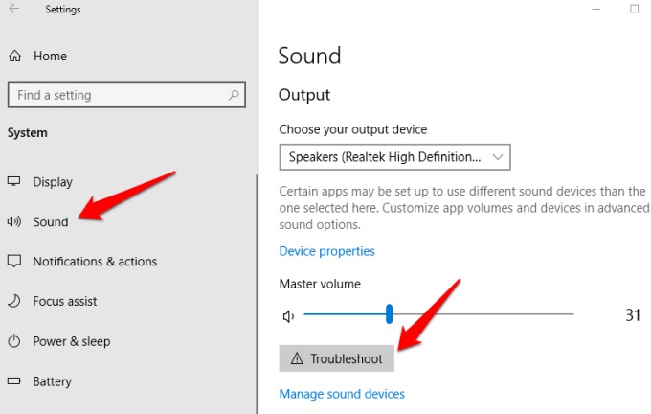The height and width of the screenshot is (414, 651).
Task: Click the Focus assist moon icon
Action: (14, 301)
